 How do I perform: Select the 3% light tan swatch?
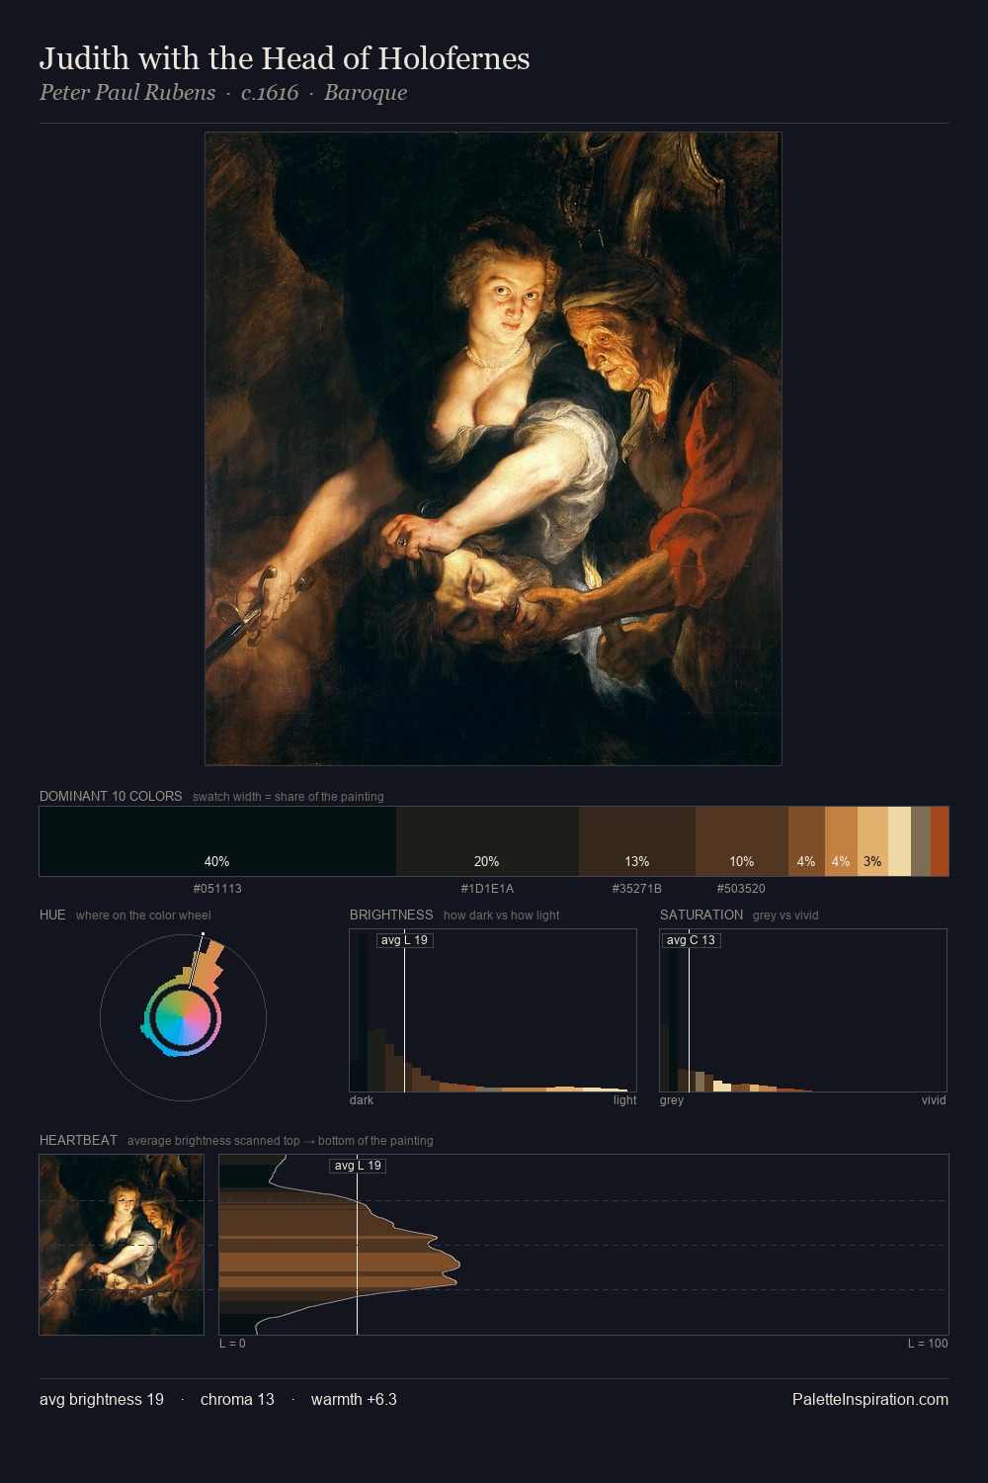[x=872, y=841]
